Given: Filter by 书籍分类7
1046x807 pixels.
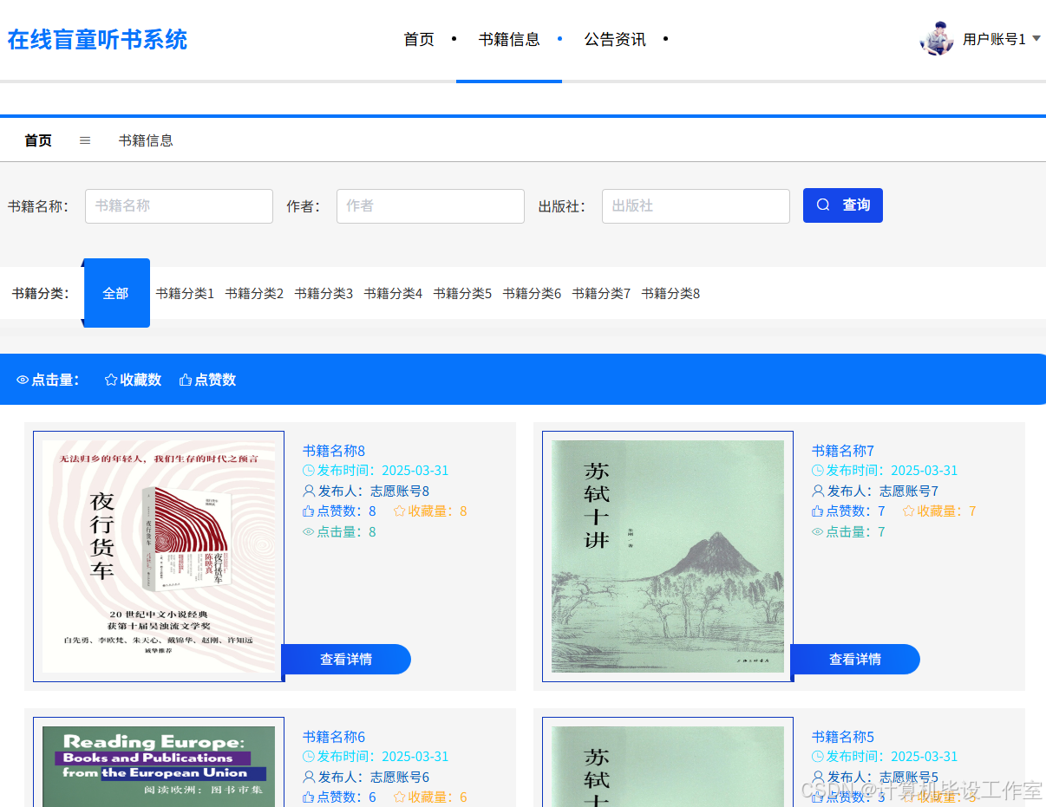Looking at the screenshot, I should point(601,294).
